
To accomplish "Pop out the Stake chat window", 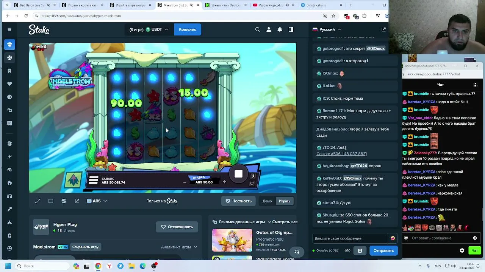I will 383,29.
